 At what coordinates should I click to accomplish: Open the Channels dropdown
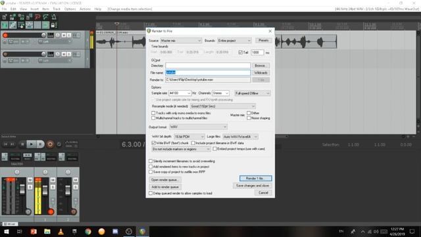pyautogui.click(x=220, y=93)
